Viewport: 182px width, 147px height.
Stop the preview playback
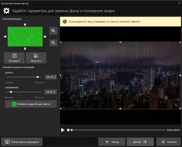68,130
